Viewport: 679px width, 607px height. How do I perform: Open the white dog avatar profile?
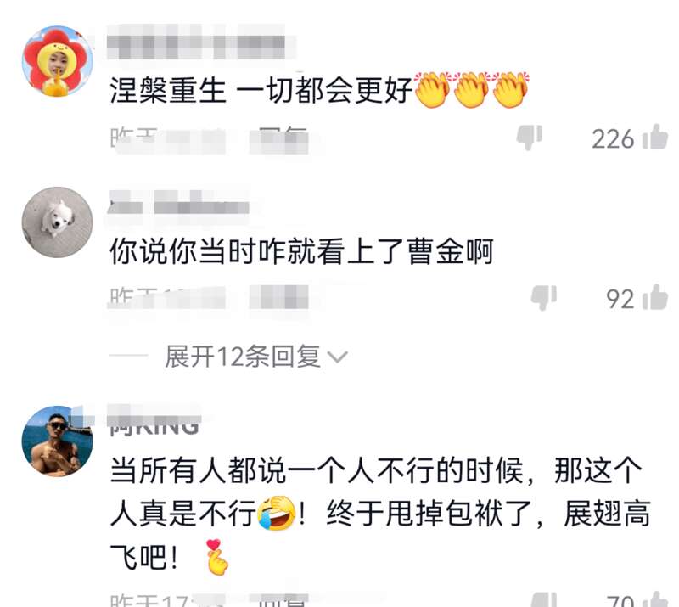[58, 222]
